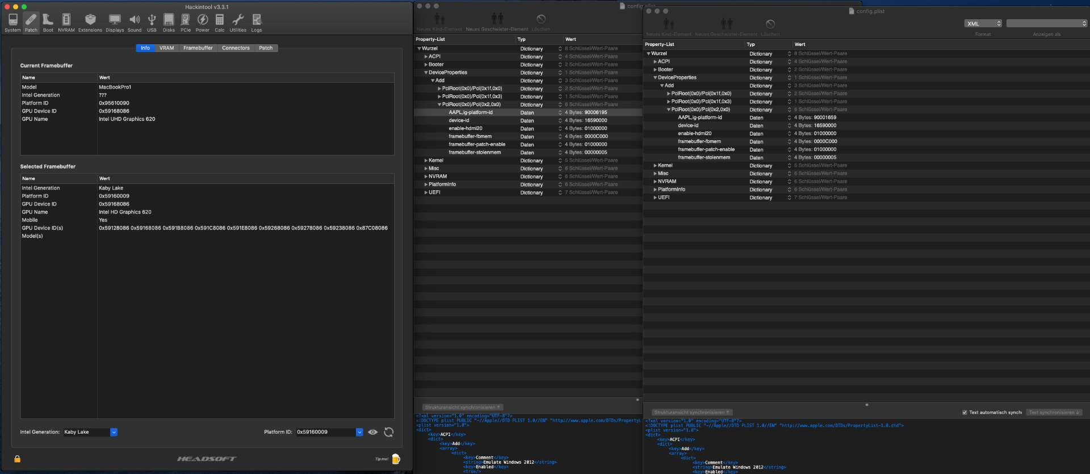
Task: Click the Displays toolbar icon
Action: [x=115, y=23]
